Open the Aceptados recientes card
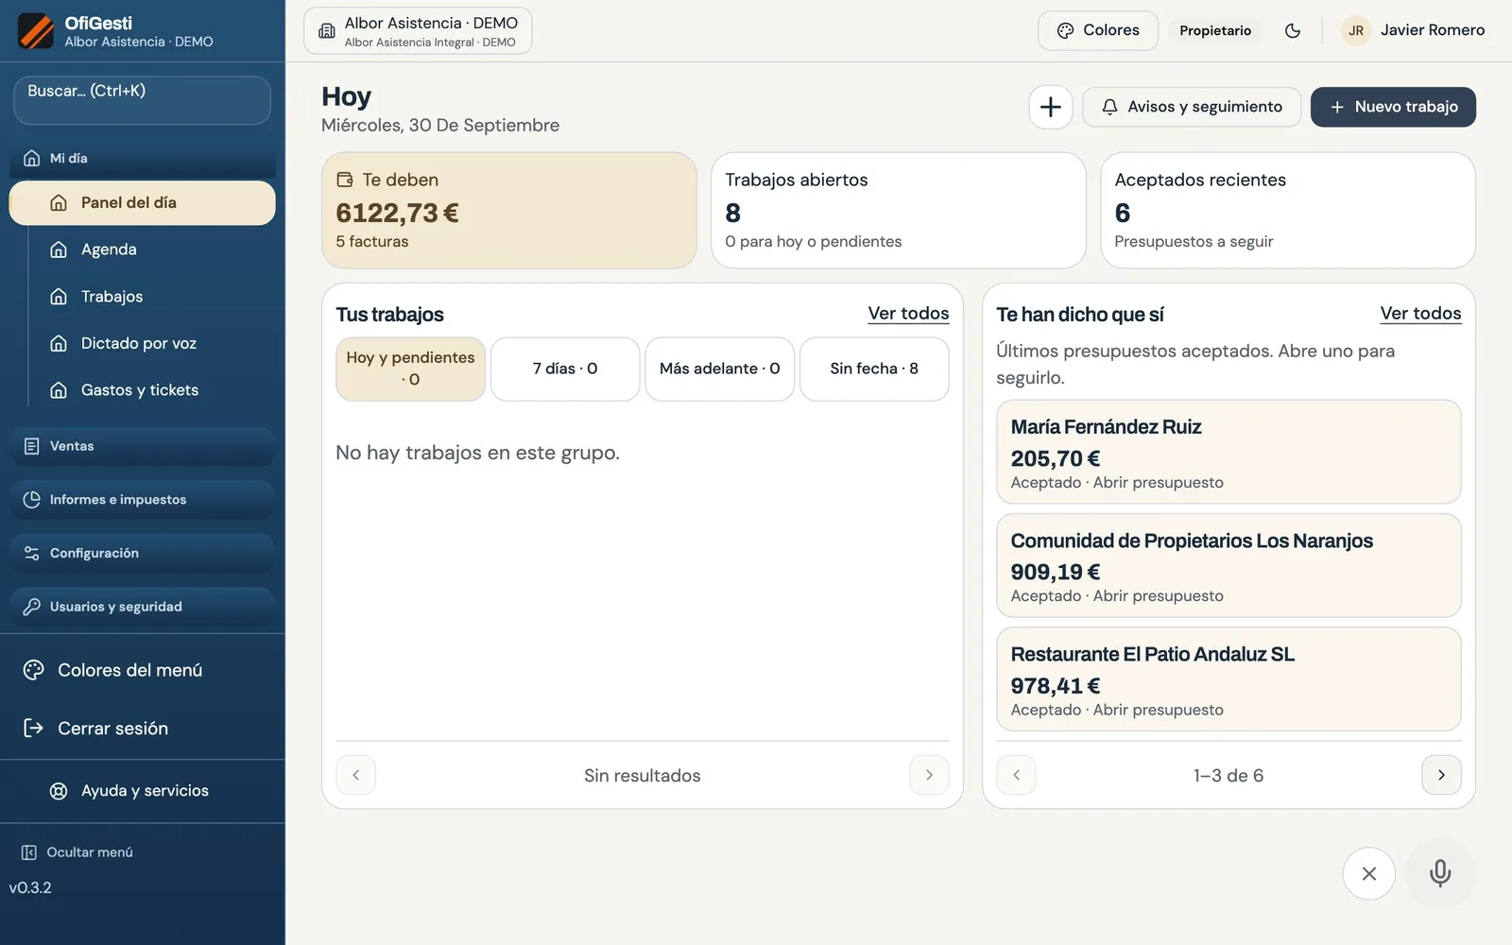This screenshot has width=1512, height=945. point(1288,211)
